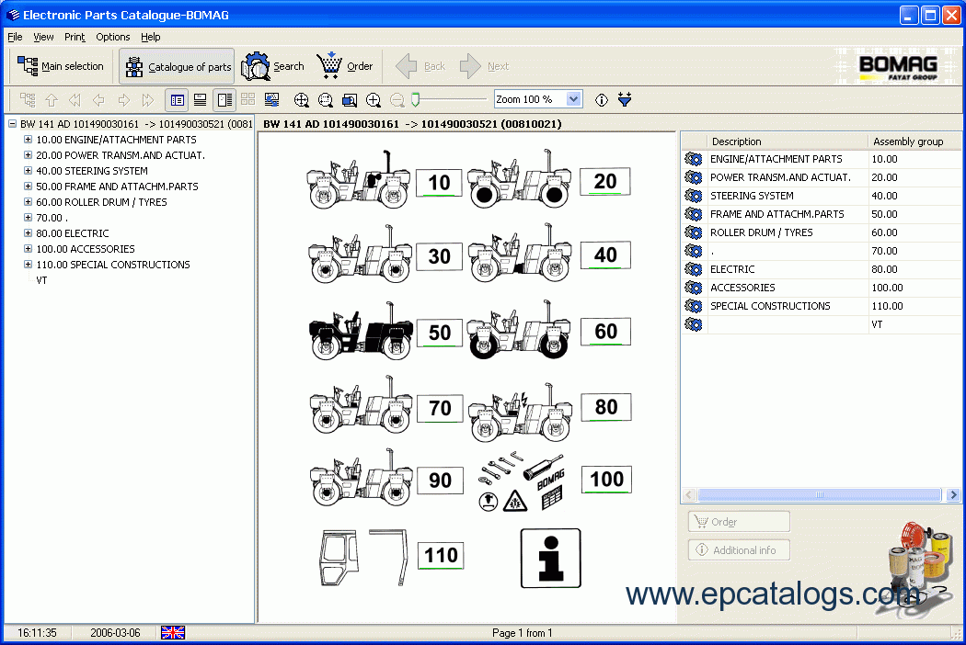Click the first-page double left arrow icon

point(75,100)
